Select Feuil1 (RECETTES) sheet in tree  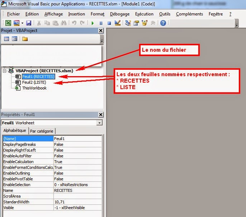(x=38, y=77)
